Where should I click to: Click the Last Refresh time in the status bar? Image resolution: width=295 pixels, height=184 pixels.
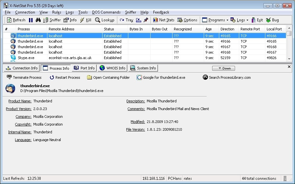[x=34, y=178]
